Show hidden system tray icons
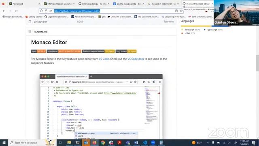This screenshot has height=146, width=259. click(208, 142)
